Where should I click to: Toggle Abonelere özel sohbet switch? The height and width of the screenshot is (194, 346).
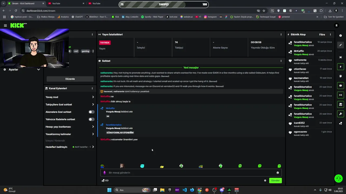tap(92, 112)
